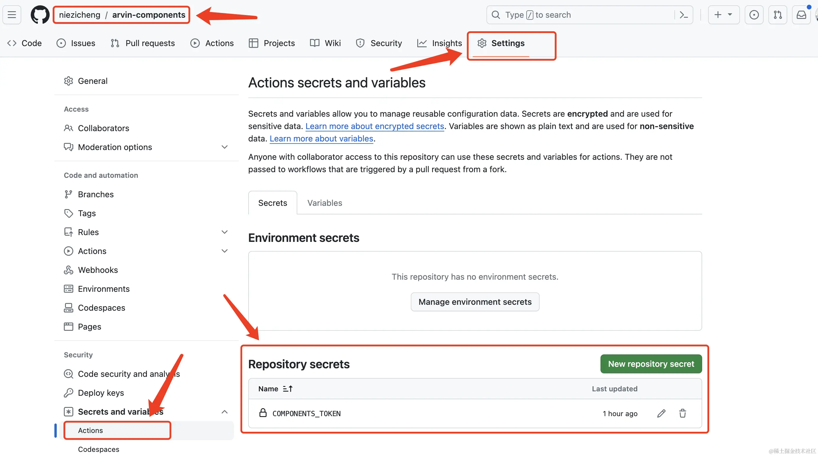Select Actions under Secrets and variables
Viewport: 818px width, 456px height.
(x=146, y=430)
